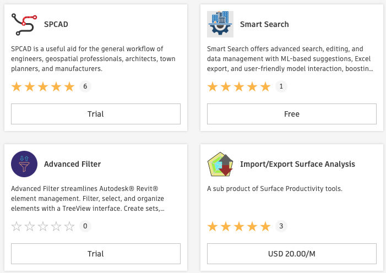This screenshot has width=386, height=273.
Task: Click the Surface Analysis review count 3
Action: [281, 226]
